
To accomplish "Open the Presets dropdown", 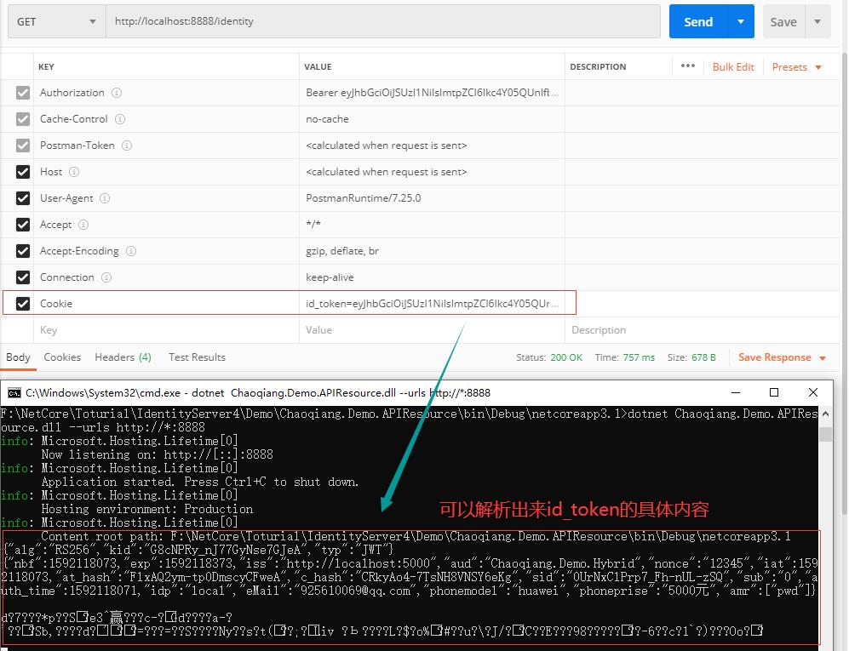I will click(791, 66).
